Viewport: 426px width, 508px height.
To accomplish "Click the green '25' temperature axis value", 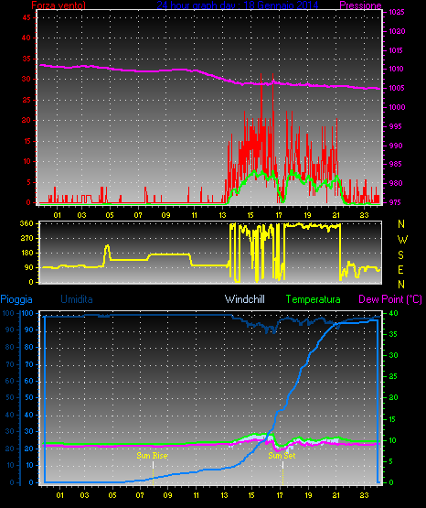I will [x=393, y=376].
